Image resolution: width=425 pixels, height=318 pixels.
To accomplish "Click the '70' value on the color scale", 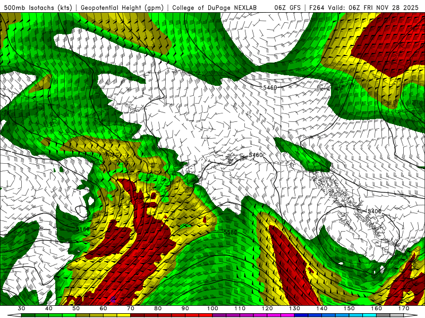I will pos(131,308).
